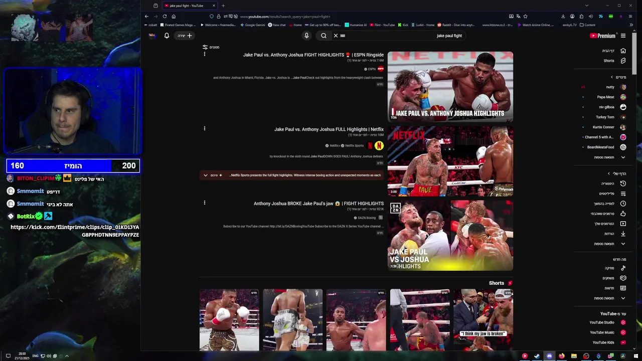
Task: Open the Kick bookmark
Action: coord(403,25)
